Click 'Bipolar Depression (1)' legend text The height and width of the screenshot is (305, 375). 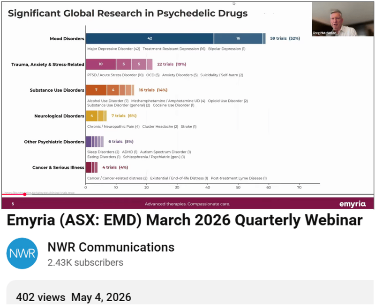(227, 49)
